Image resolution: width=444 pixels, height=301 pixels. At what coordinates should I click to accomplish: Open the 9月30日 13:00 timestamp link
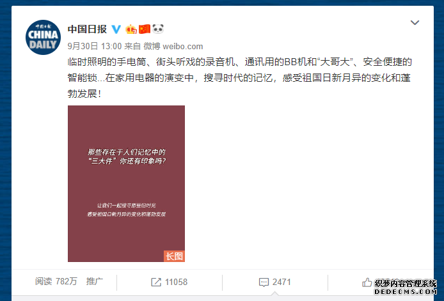(95, 46)
